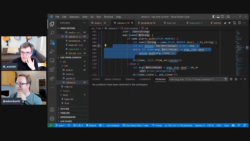This screenshot has height=141, width=250.
Task: Open the Terminal menu
Action: pos(109,17)
